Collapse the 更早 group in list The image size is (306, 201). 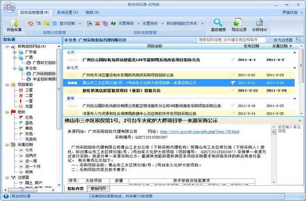click(x=295, y=99)
